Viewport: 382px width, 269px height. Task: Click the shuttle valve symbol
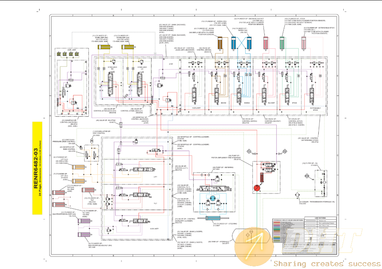[x=121, y=124]
